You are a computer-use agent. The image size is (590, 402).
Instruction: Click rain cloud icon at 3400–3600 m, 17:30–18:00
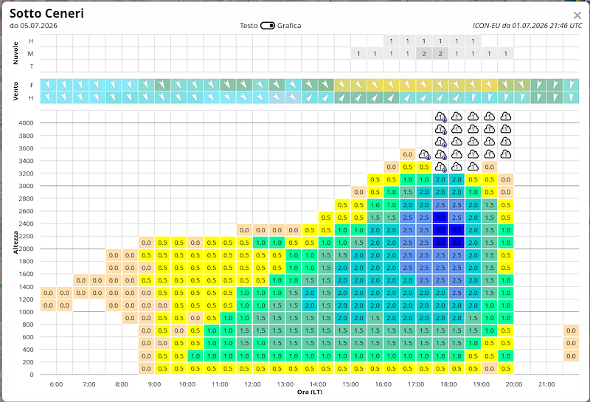pyautogui.click(x=440, y=154)
